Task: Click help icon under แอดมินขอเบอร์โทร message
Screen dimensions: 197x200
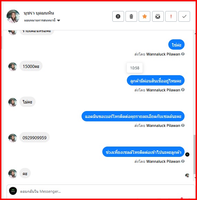Action: pos(183,126)
